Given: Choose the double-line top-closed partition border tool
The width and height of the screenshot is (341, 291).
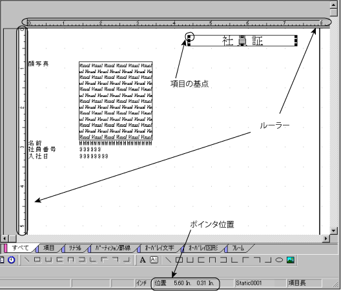Looking at the screenshot, I should pos(71,260).
